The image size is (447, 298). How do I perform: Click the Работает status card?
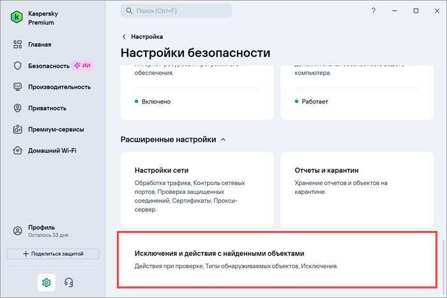pyautogui.click(x=357, y=93)
